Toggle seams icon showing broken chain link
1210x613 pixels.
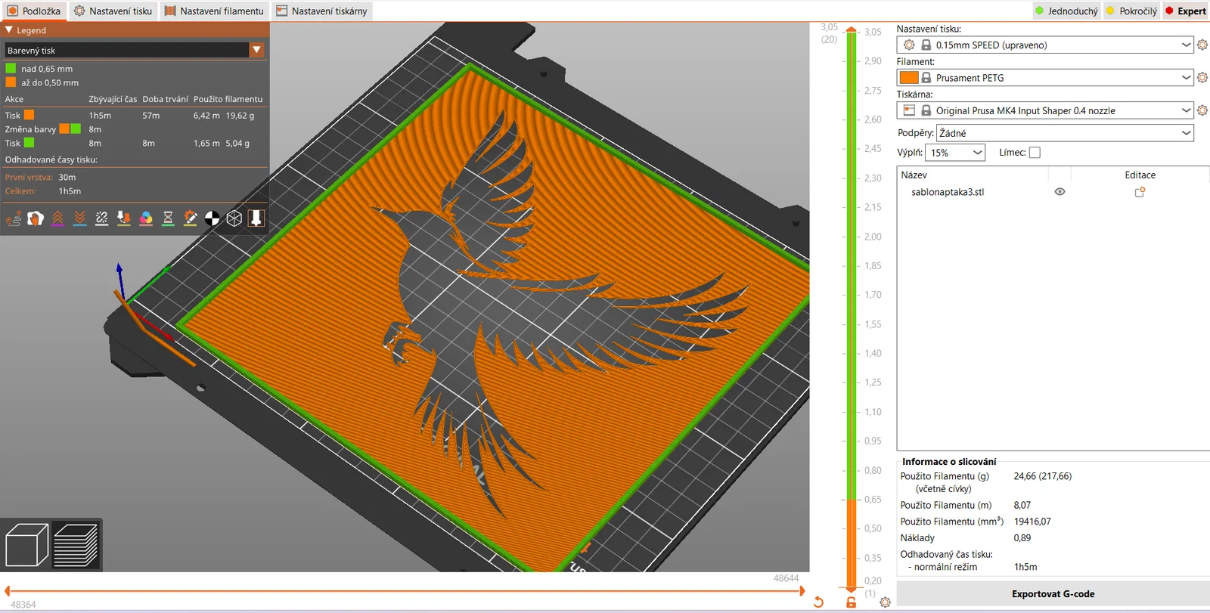pyautogui.click(x=102, y=218)
